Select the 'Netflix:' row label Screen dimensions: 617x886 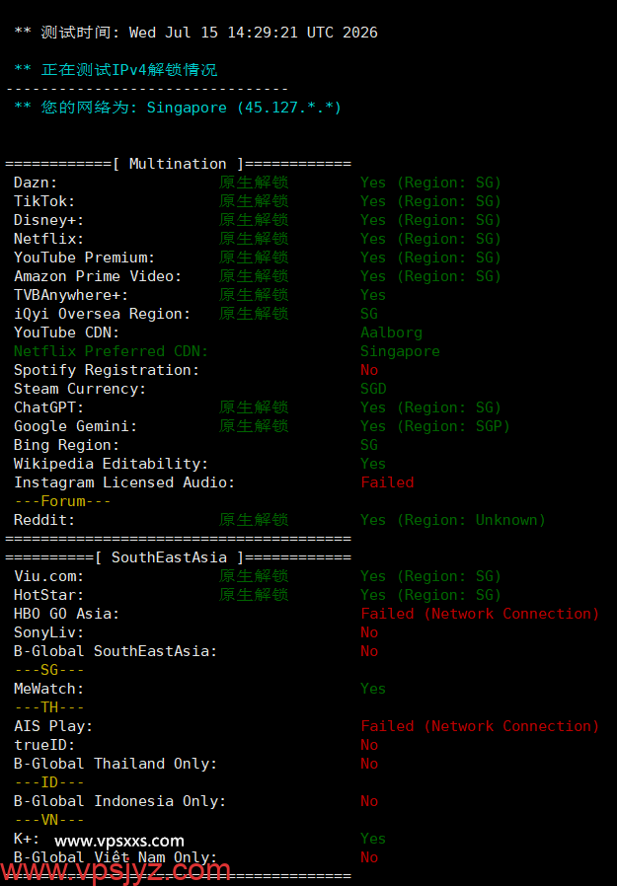coord(48,239)
